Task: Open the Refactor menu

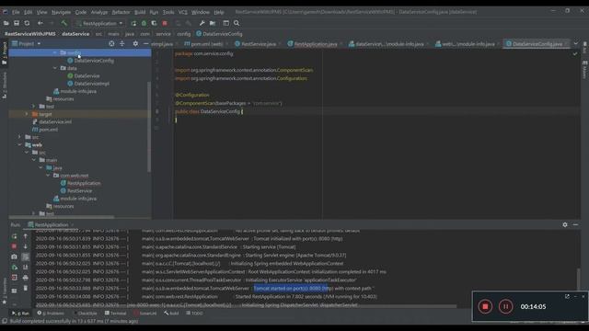Action: pyautogui.click(x=121, y=12)
